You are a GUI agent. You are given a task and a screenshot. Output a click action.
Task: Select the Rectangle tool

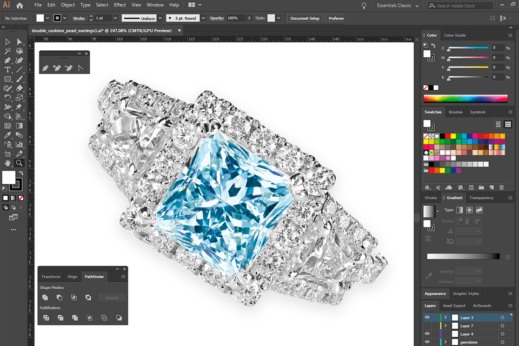click(x=7, y=79)
